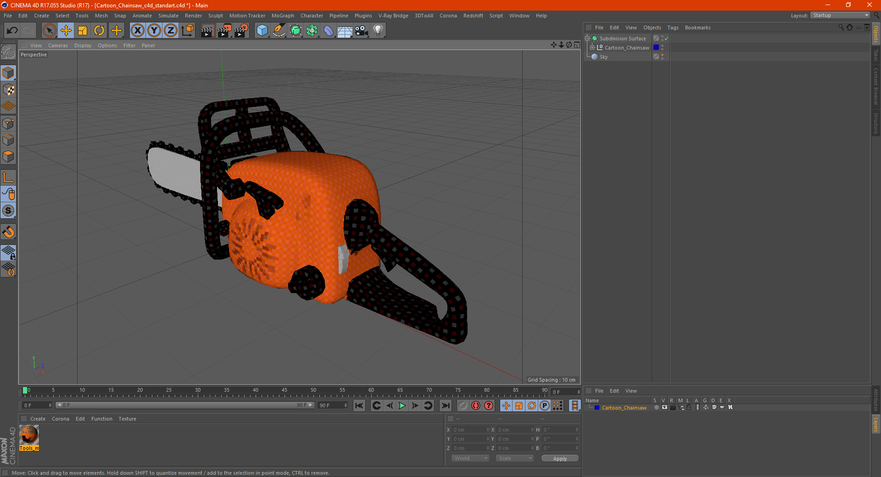881x477 pixels.
Task: Toggle Cartoon_Chainsaw layer visibility in Layers
Action: [x=664, y=407]
